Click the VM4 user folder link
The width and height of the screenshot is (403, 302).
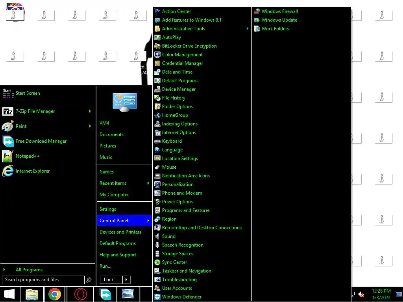104,123
